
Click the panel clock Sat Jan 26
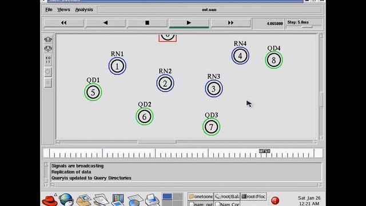pos(309,201)
